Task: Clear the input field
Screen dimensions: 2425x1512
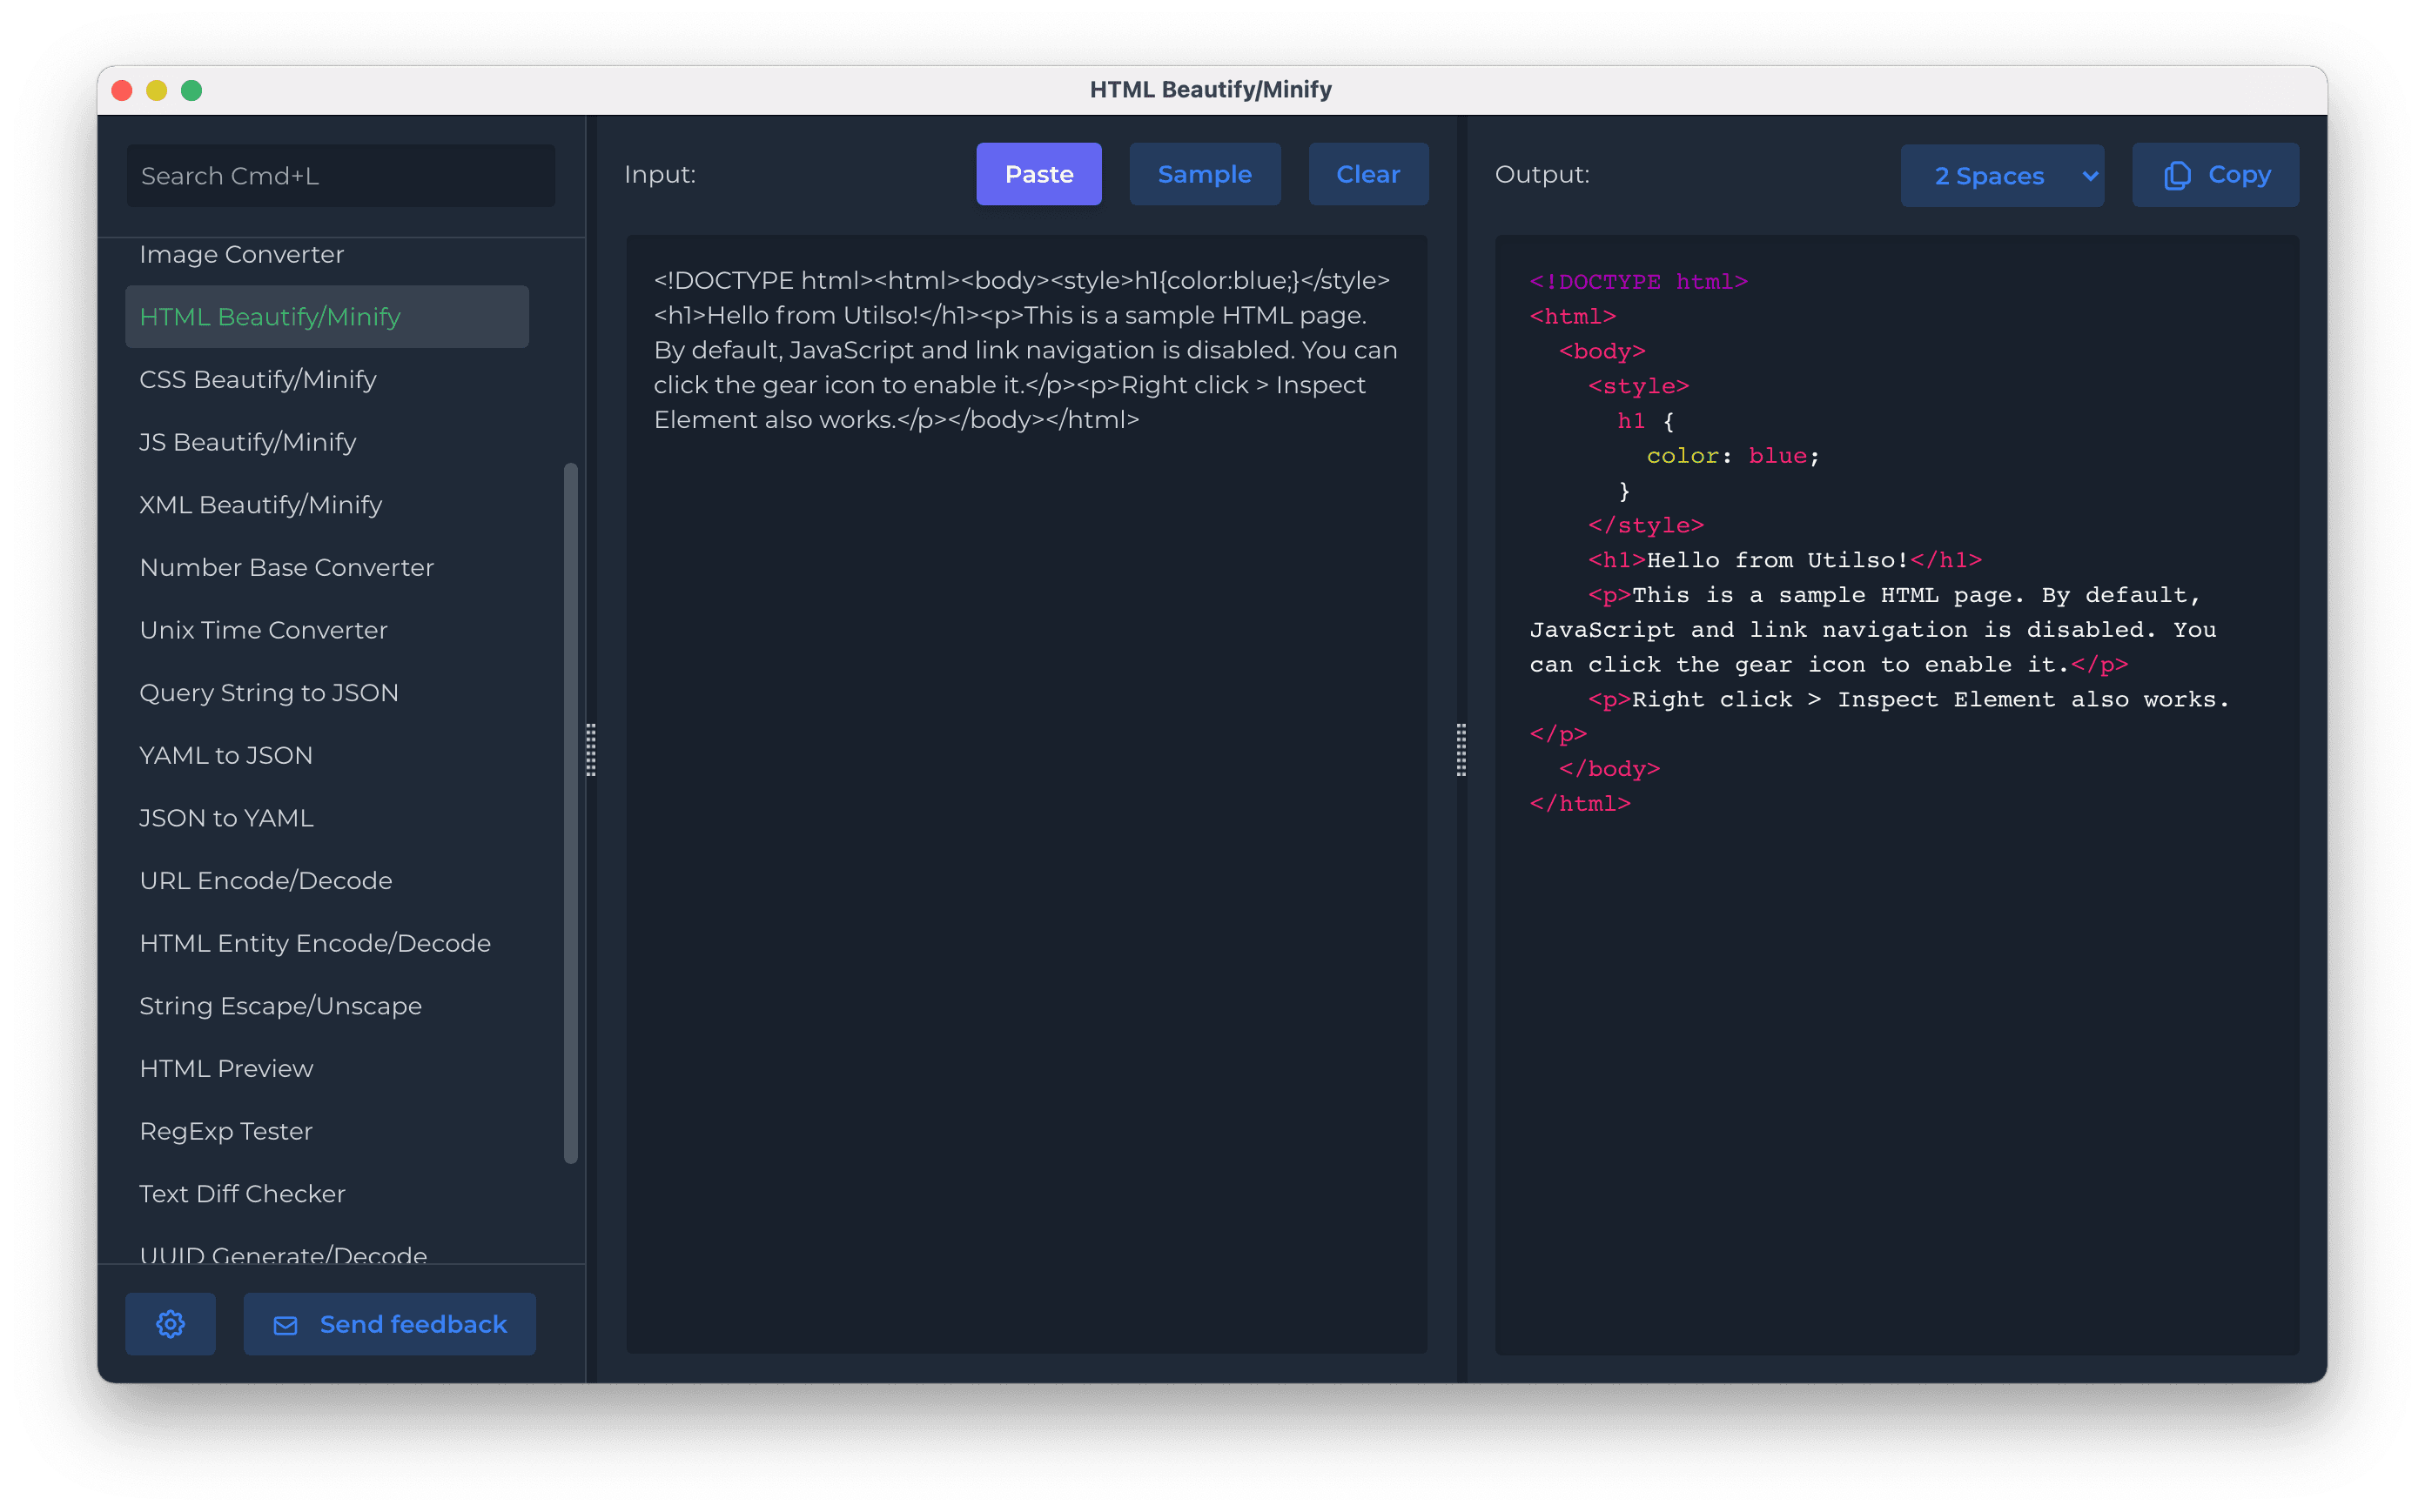Action: pyautogui.click(x=1367, y=173)
